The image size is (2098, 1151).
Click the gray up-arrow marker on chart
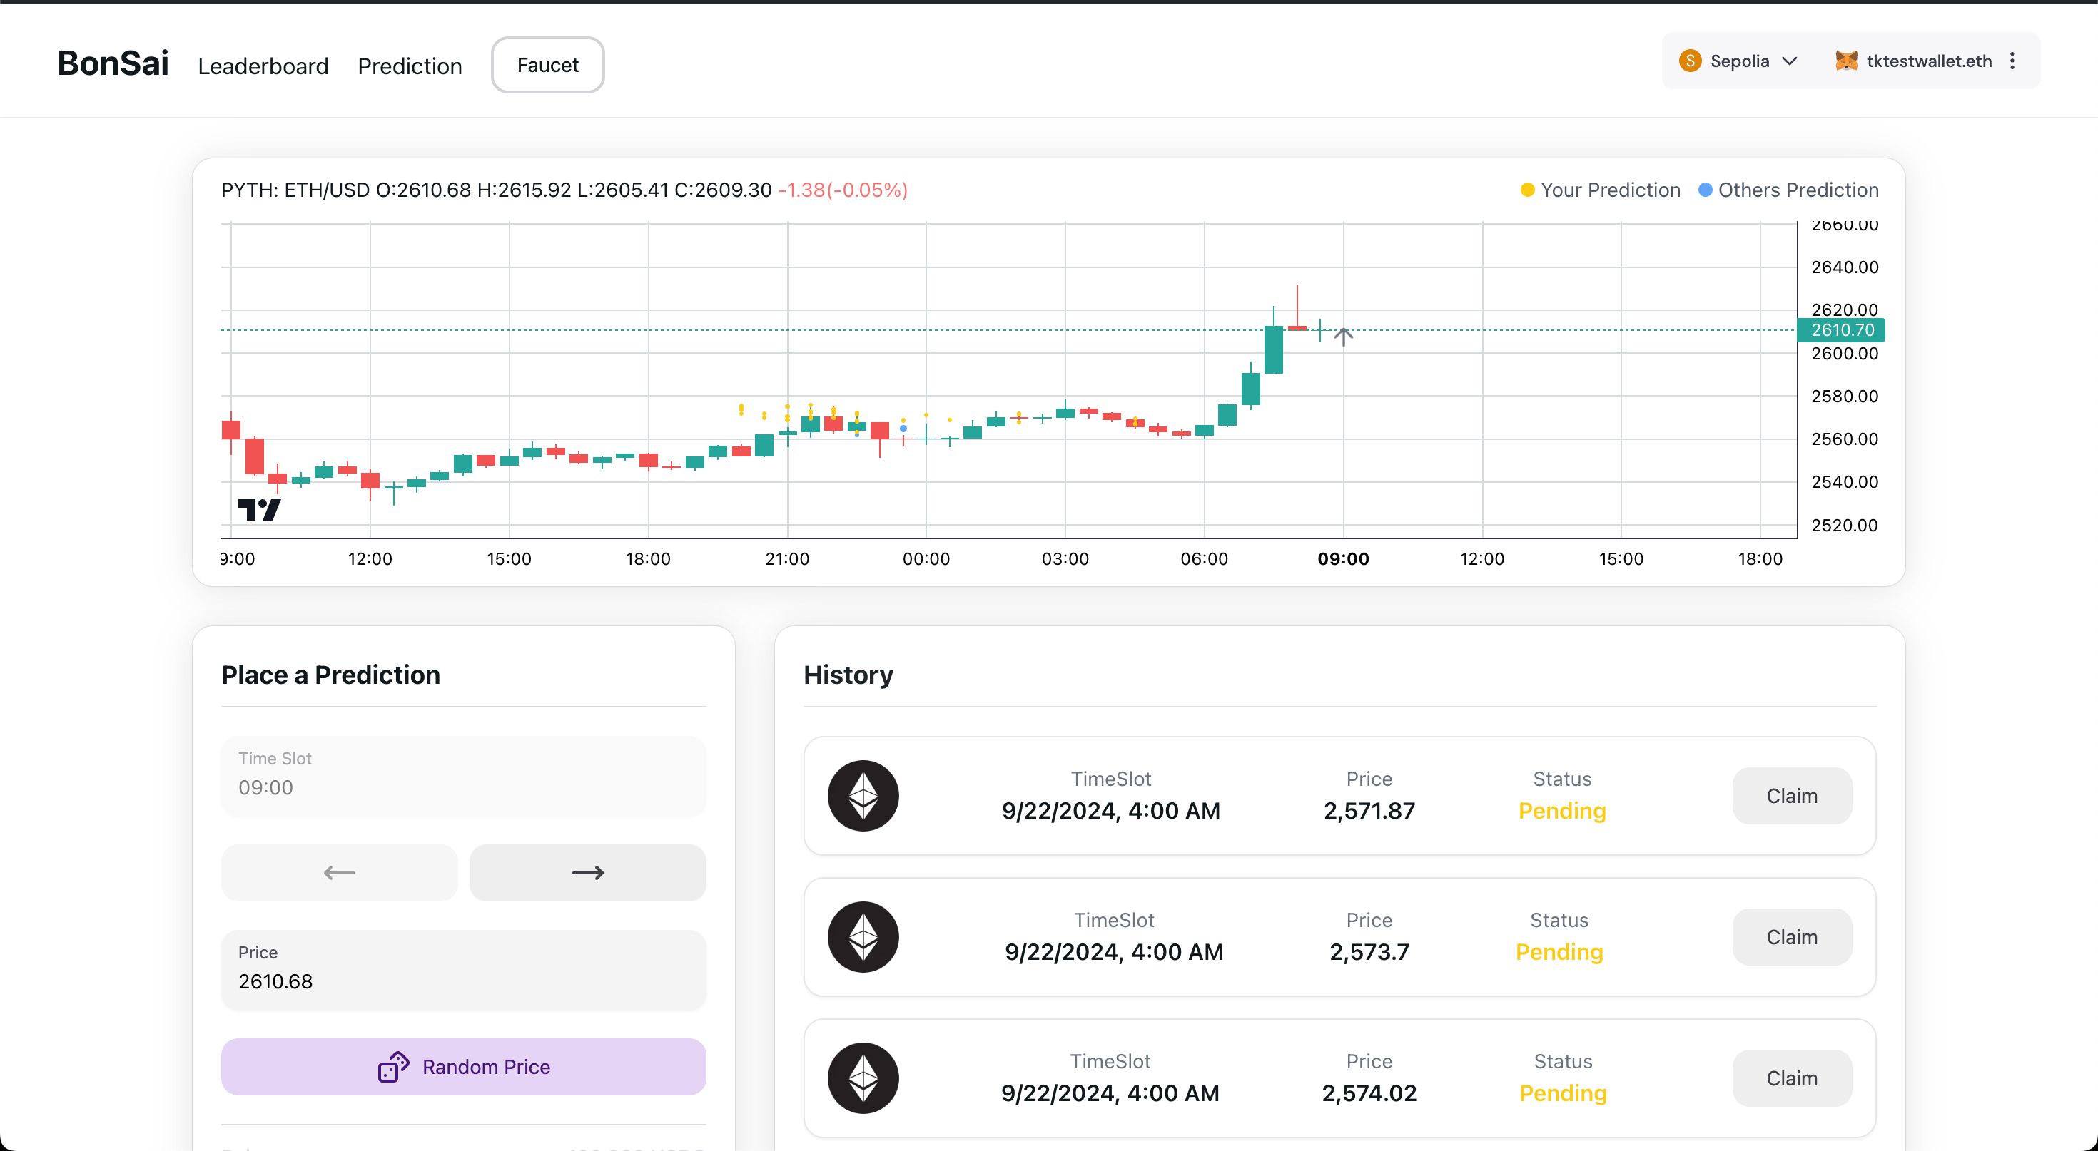[1344, 336]
